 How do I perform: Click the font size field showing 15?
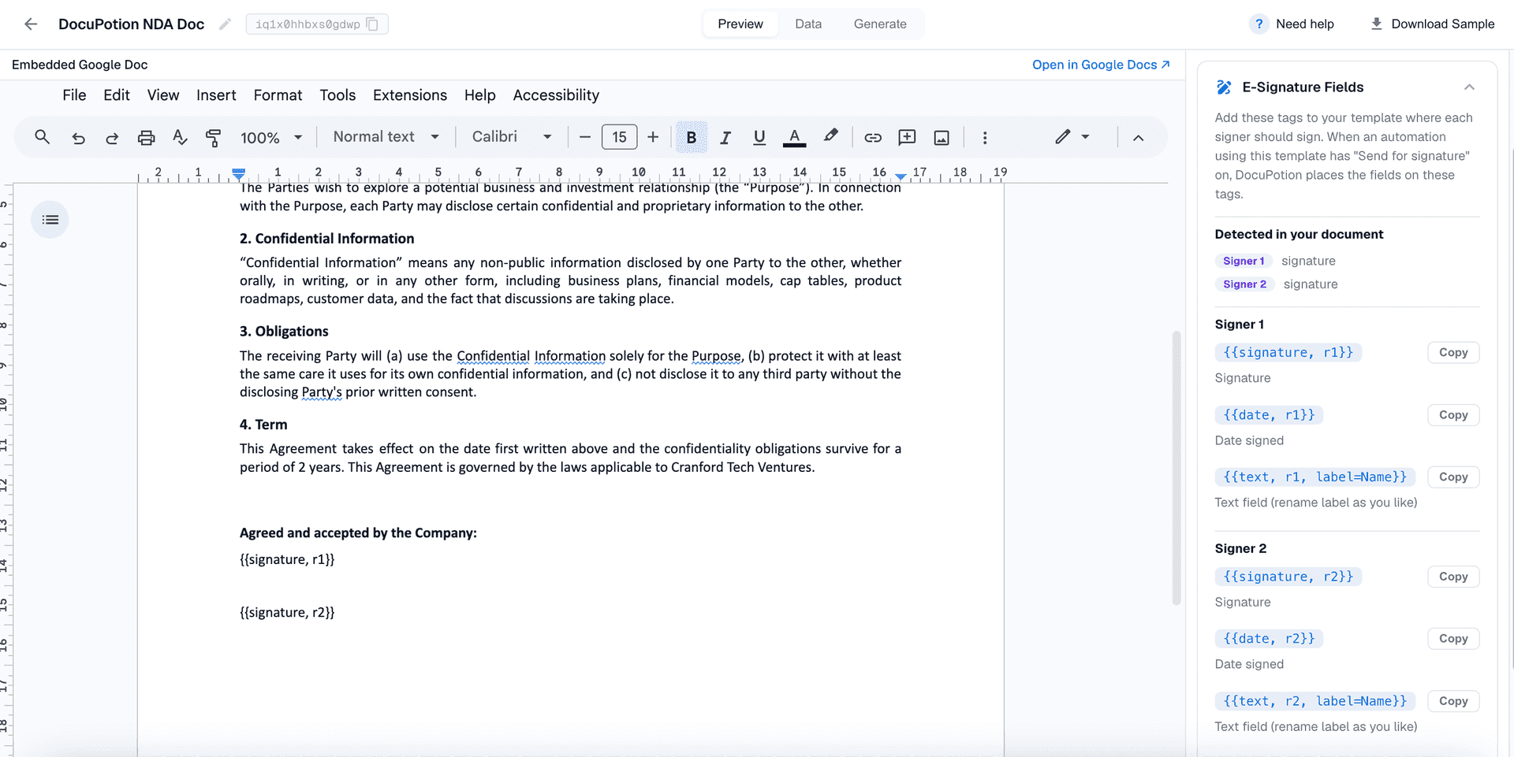619,137
